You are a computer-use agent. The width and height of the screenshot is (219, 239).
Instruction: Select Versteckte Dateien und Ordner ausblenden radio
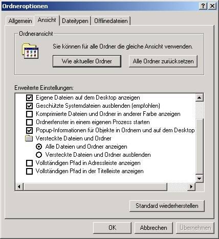39,155
